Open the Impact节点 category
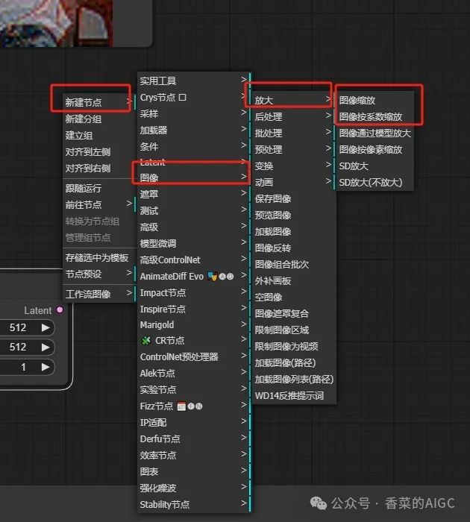 pos(193,292)
